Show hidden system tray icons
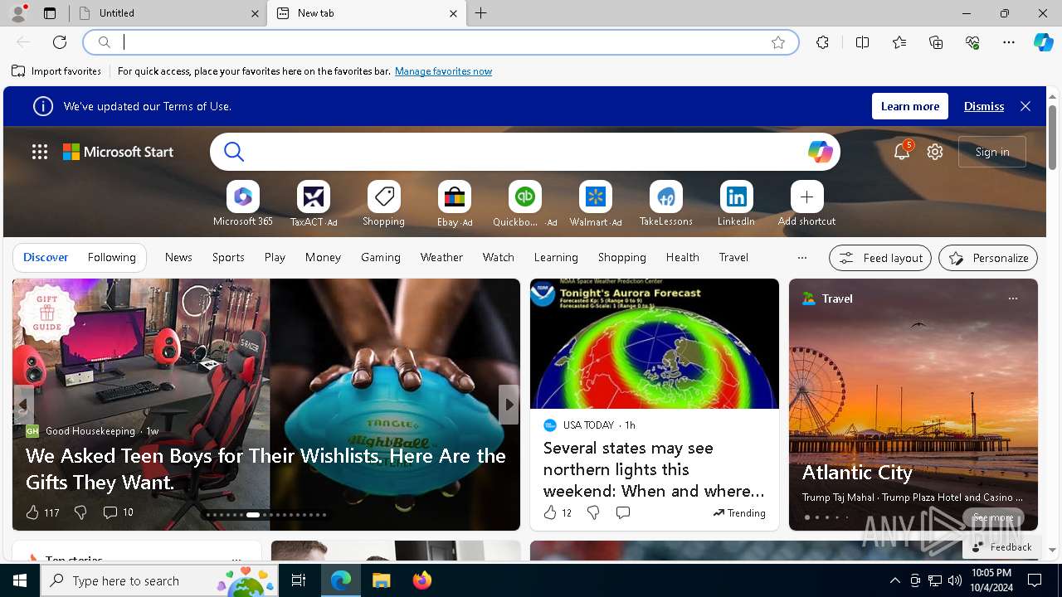Screen dimensions: 1062x597 click(x=894, y=580)
